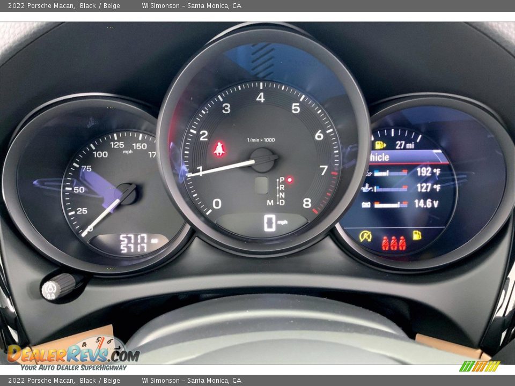Click the trip reset knob marked 0.0
Image resolution: width=515 pixels, height=386 pixels.
coord(59,286)
